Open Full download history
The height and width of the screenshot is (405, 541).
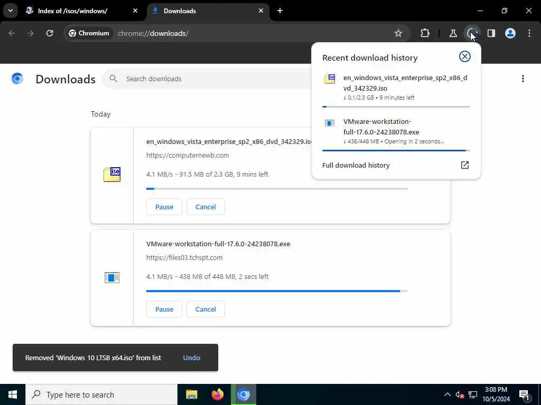click(396, 165)
